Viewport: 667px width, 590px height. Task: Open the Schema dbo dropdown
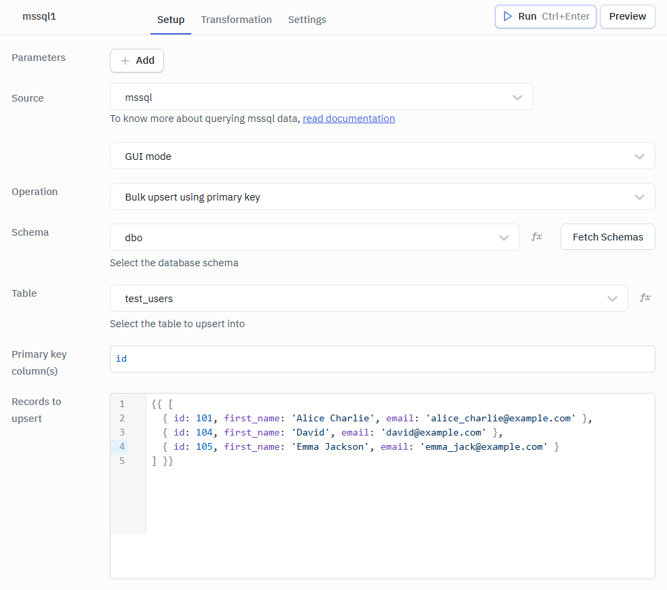pos(315,237)
